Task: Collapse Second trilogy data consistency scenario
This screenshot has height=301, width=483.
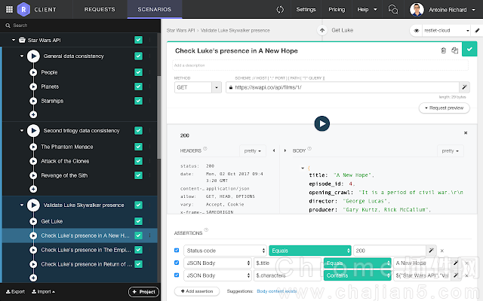Action: coord(22,131)
